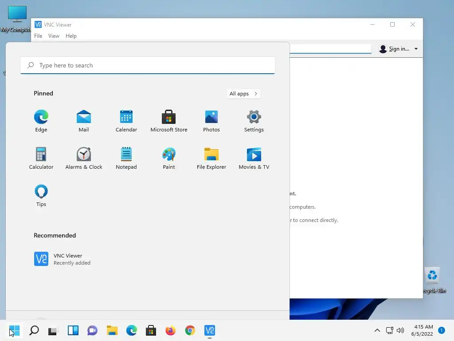The image size is (454, 341).
Task: Open taskbar Search magnifier
Action: click(x=34, y=330)
